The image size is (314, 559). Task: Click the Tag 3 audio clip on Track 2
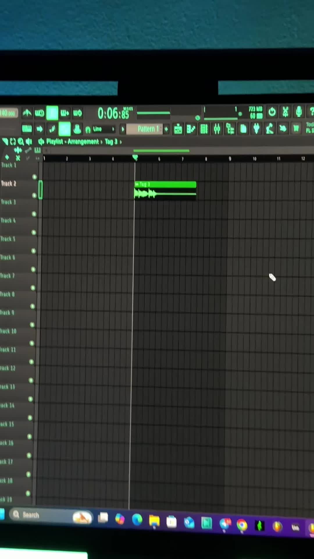pyautogui.click(x=165, y=190)
